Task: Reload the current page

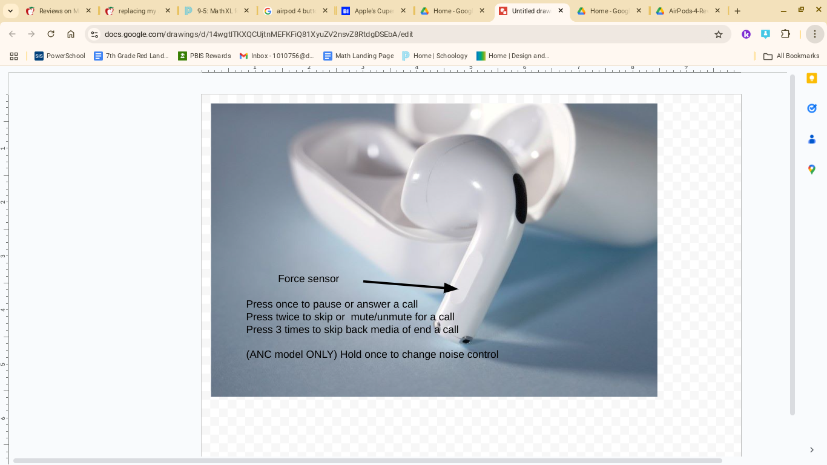Action: point(51,35)
